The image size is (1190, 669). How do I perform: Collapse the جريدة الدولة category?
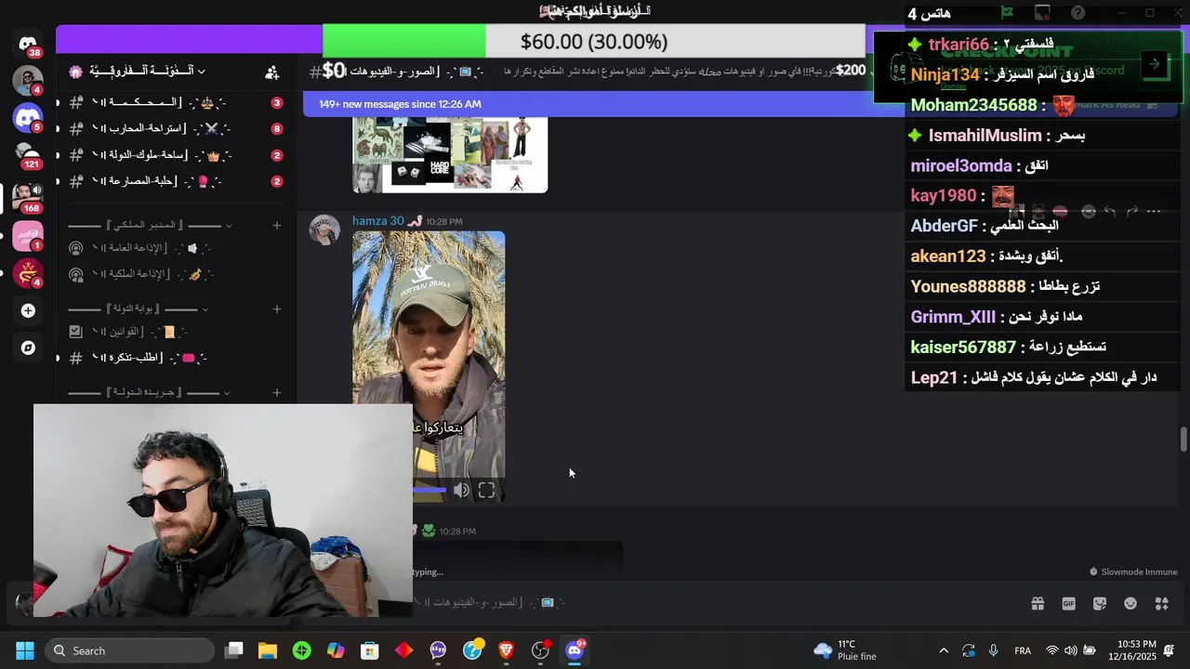(x=151, y=393)
